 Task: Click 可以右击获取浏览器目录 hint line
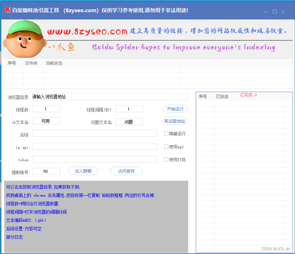coord(43,187)
